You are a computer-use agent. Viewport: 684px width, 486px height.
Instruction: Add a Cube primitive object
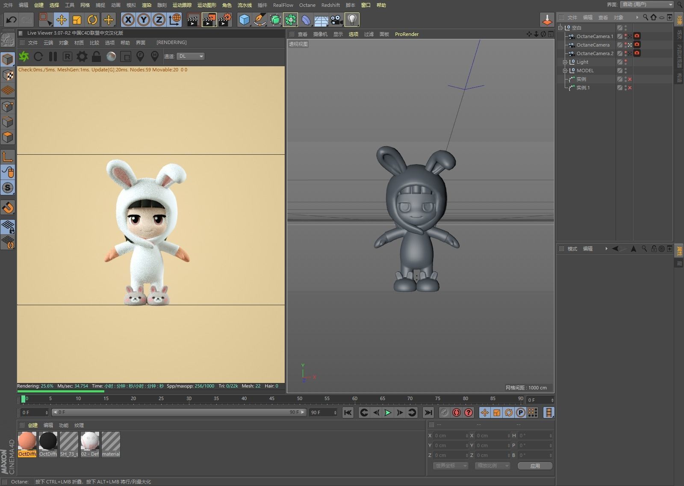(x=244, y=20)
